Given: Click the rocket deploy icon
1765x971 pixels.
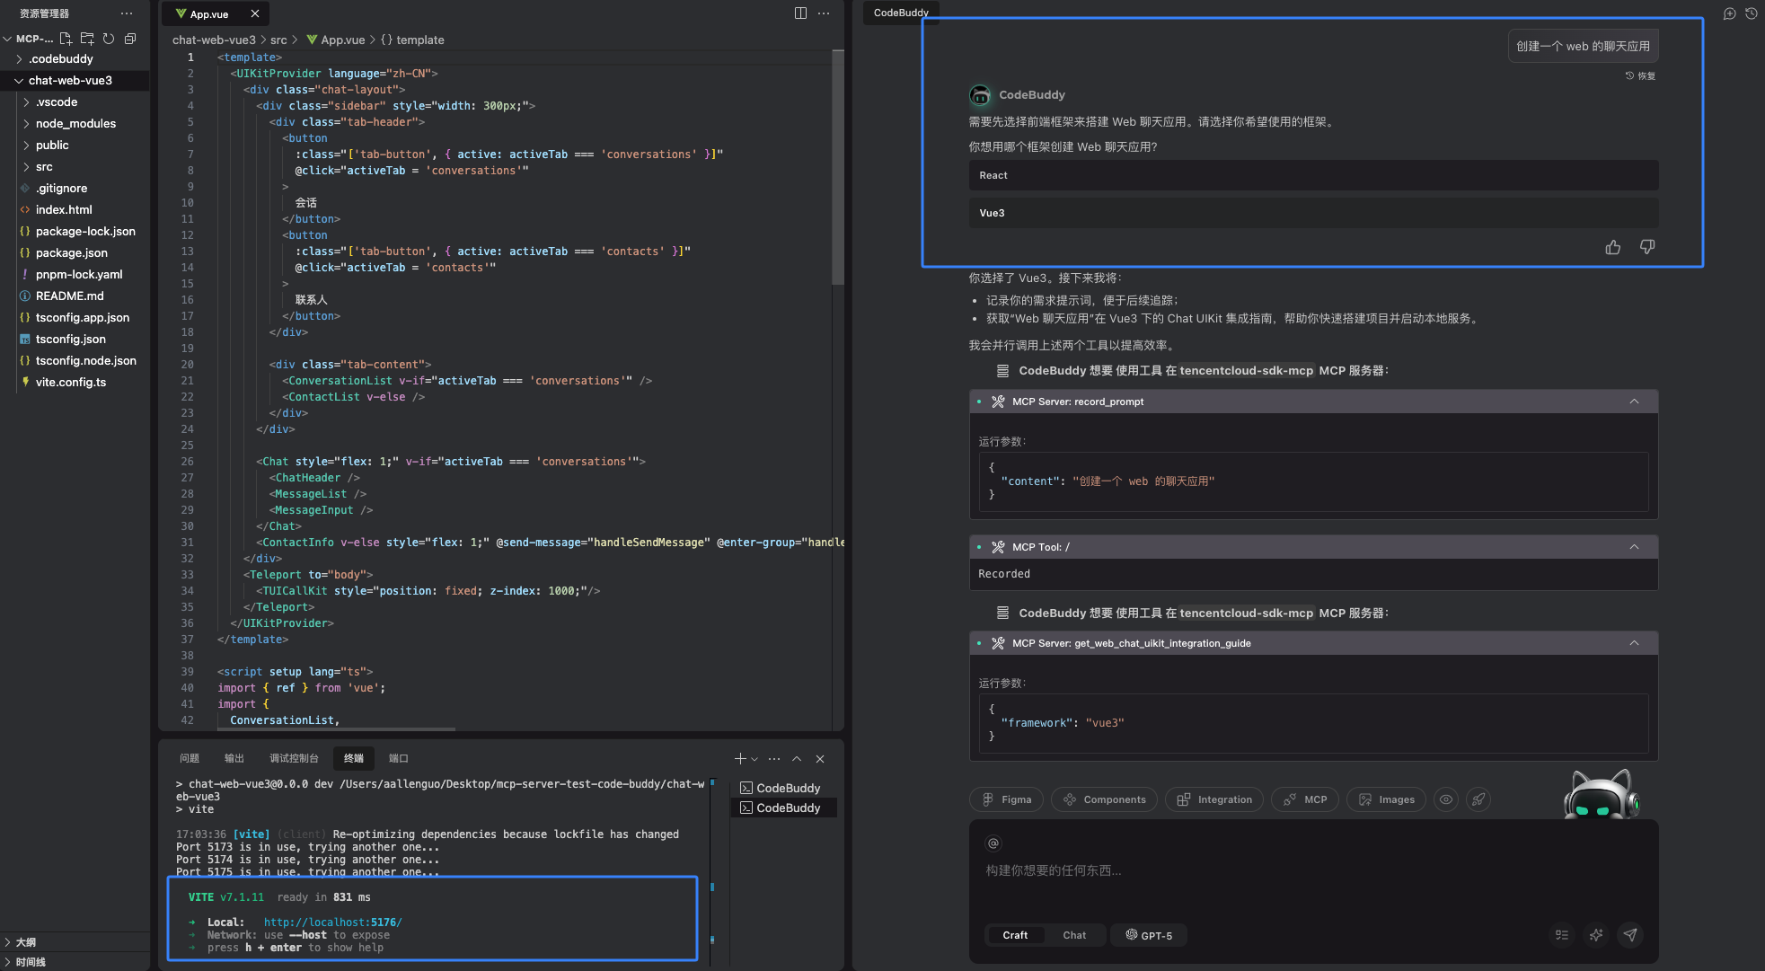Looking at the screenshot, I should (1478, 799).
